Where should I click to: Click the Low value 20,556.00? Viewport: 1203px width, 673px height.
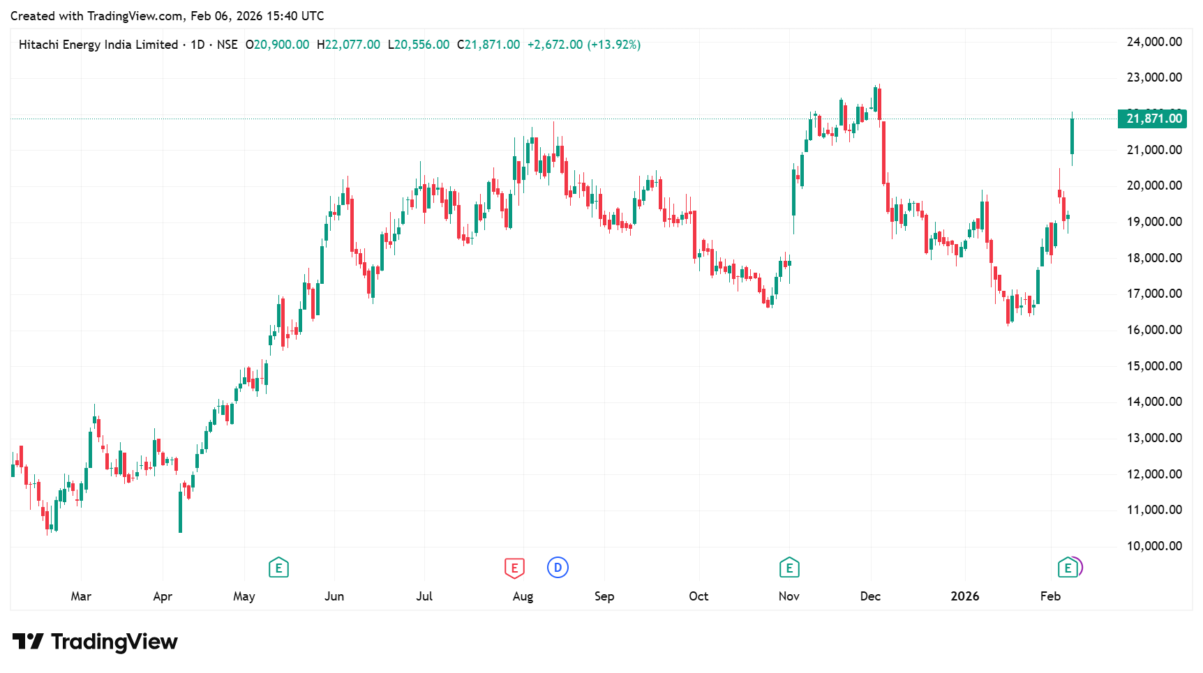tap(421, 45)
